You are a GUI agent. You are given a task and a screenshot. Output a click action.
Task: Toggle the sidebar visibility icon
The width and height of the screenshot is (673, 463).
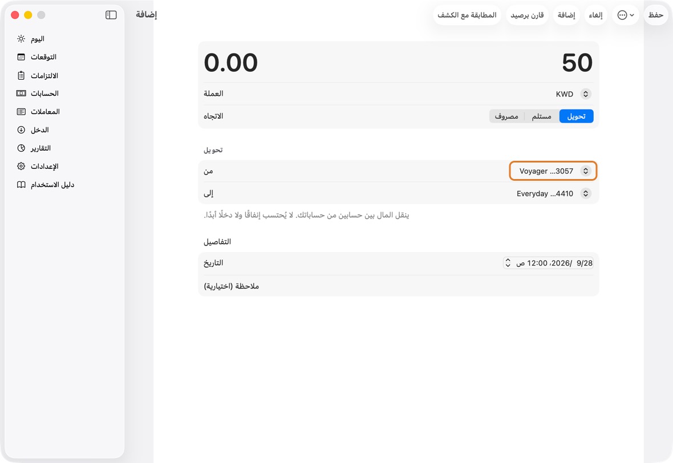tap(111, 15)
